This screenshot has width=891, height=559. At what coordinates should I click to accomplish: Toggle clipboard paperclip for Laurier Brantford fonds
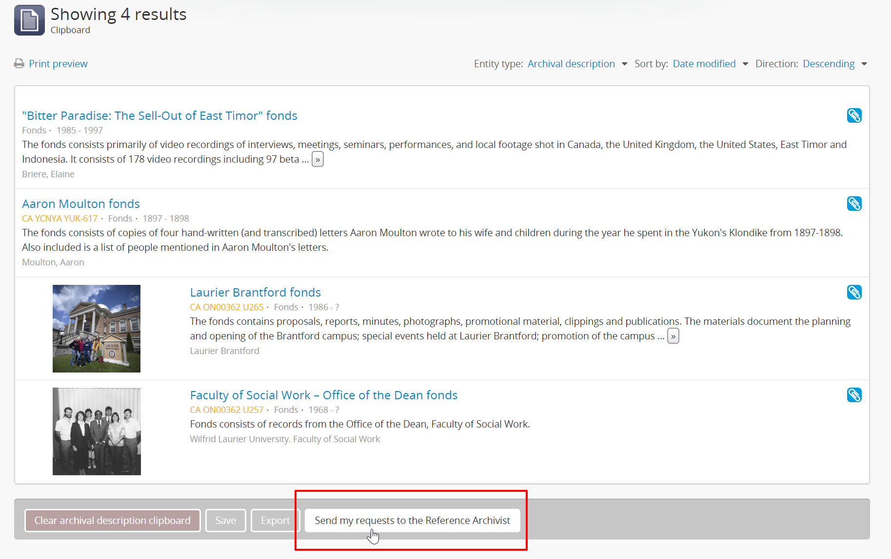click(x=854, y=292)
